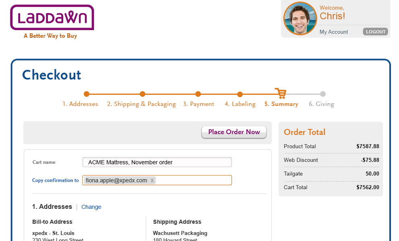Jump to step 6. Giving

[x=321, y=104]
